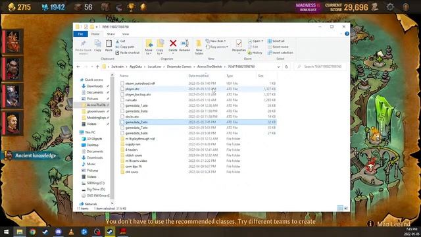Select the steam_autocloud.vdf file

[140, 84]
